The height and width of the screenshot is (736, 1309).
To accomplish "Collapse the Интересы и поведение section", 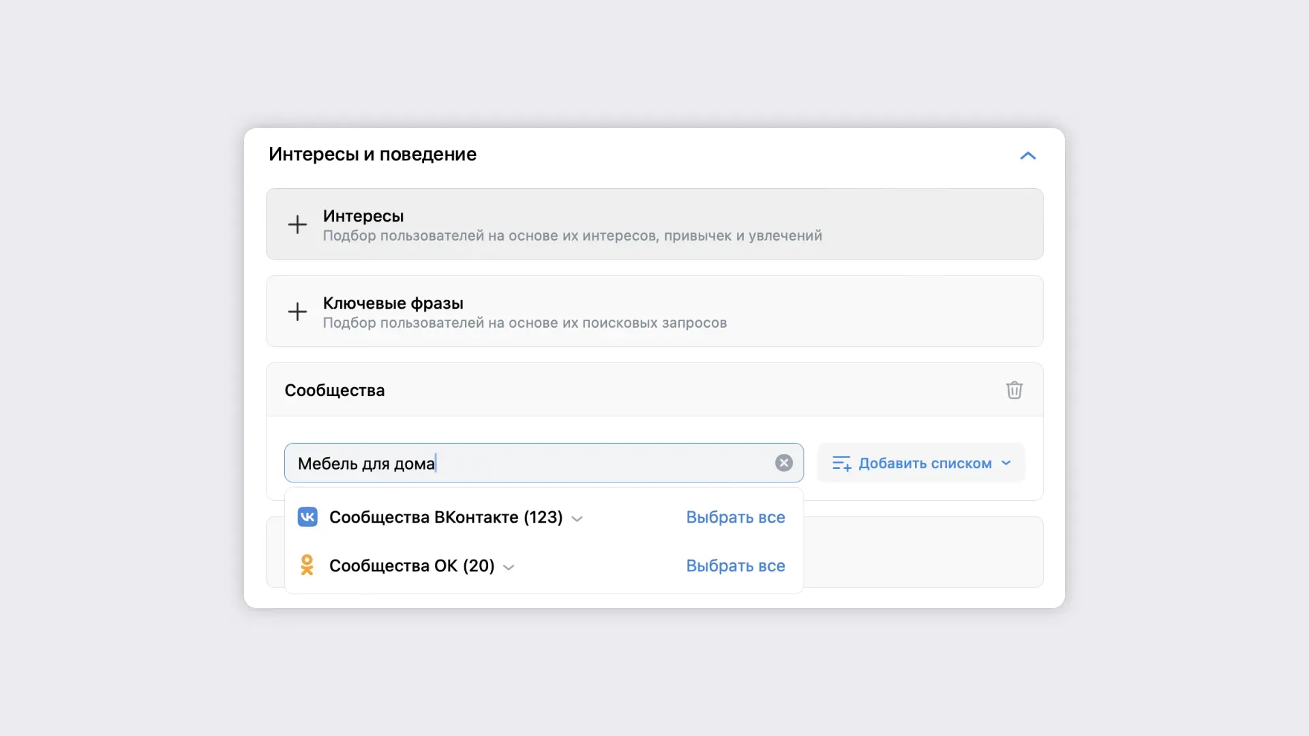I will (x=1027, y=156).
